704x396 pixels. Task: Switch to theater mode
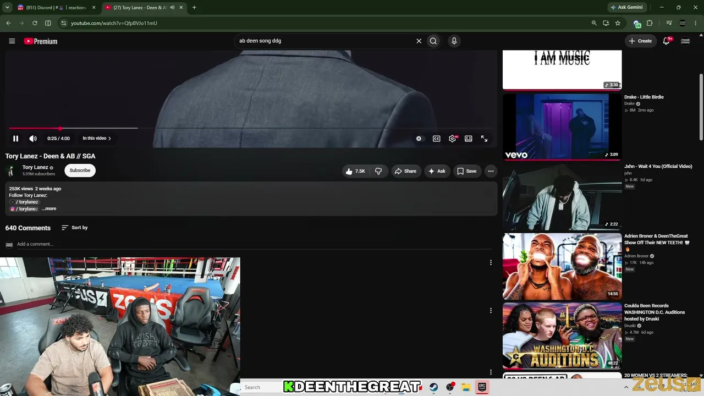tap(468, 139)
